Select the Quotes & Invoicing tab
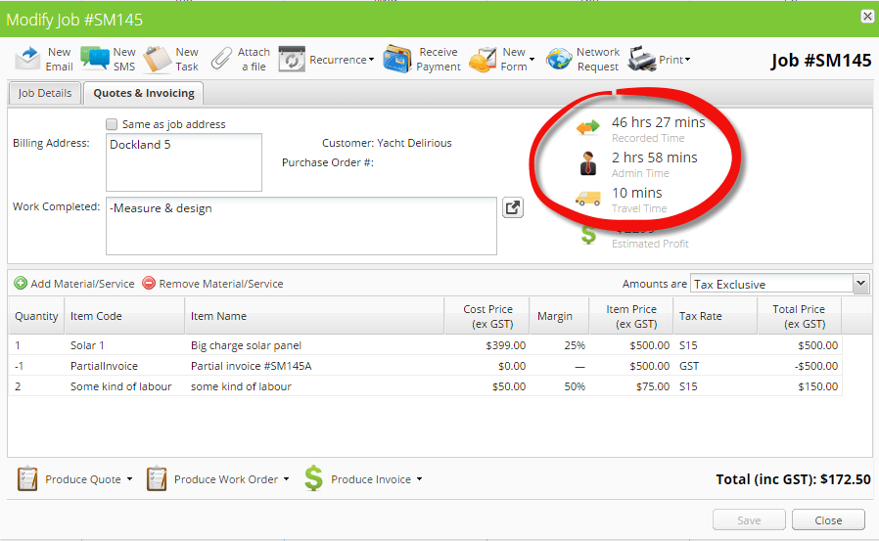The height and width of the screenshot is (541, 879). click(x=144, y=93)
